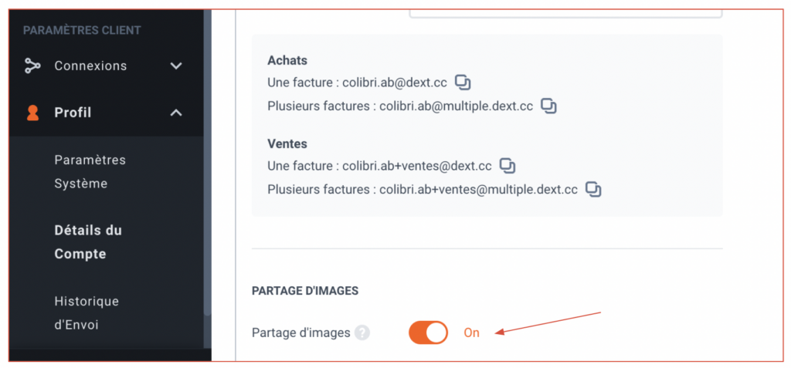Turn off the Partage d'images toggle

(x=428, y=333)
